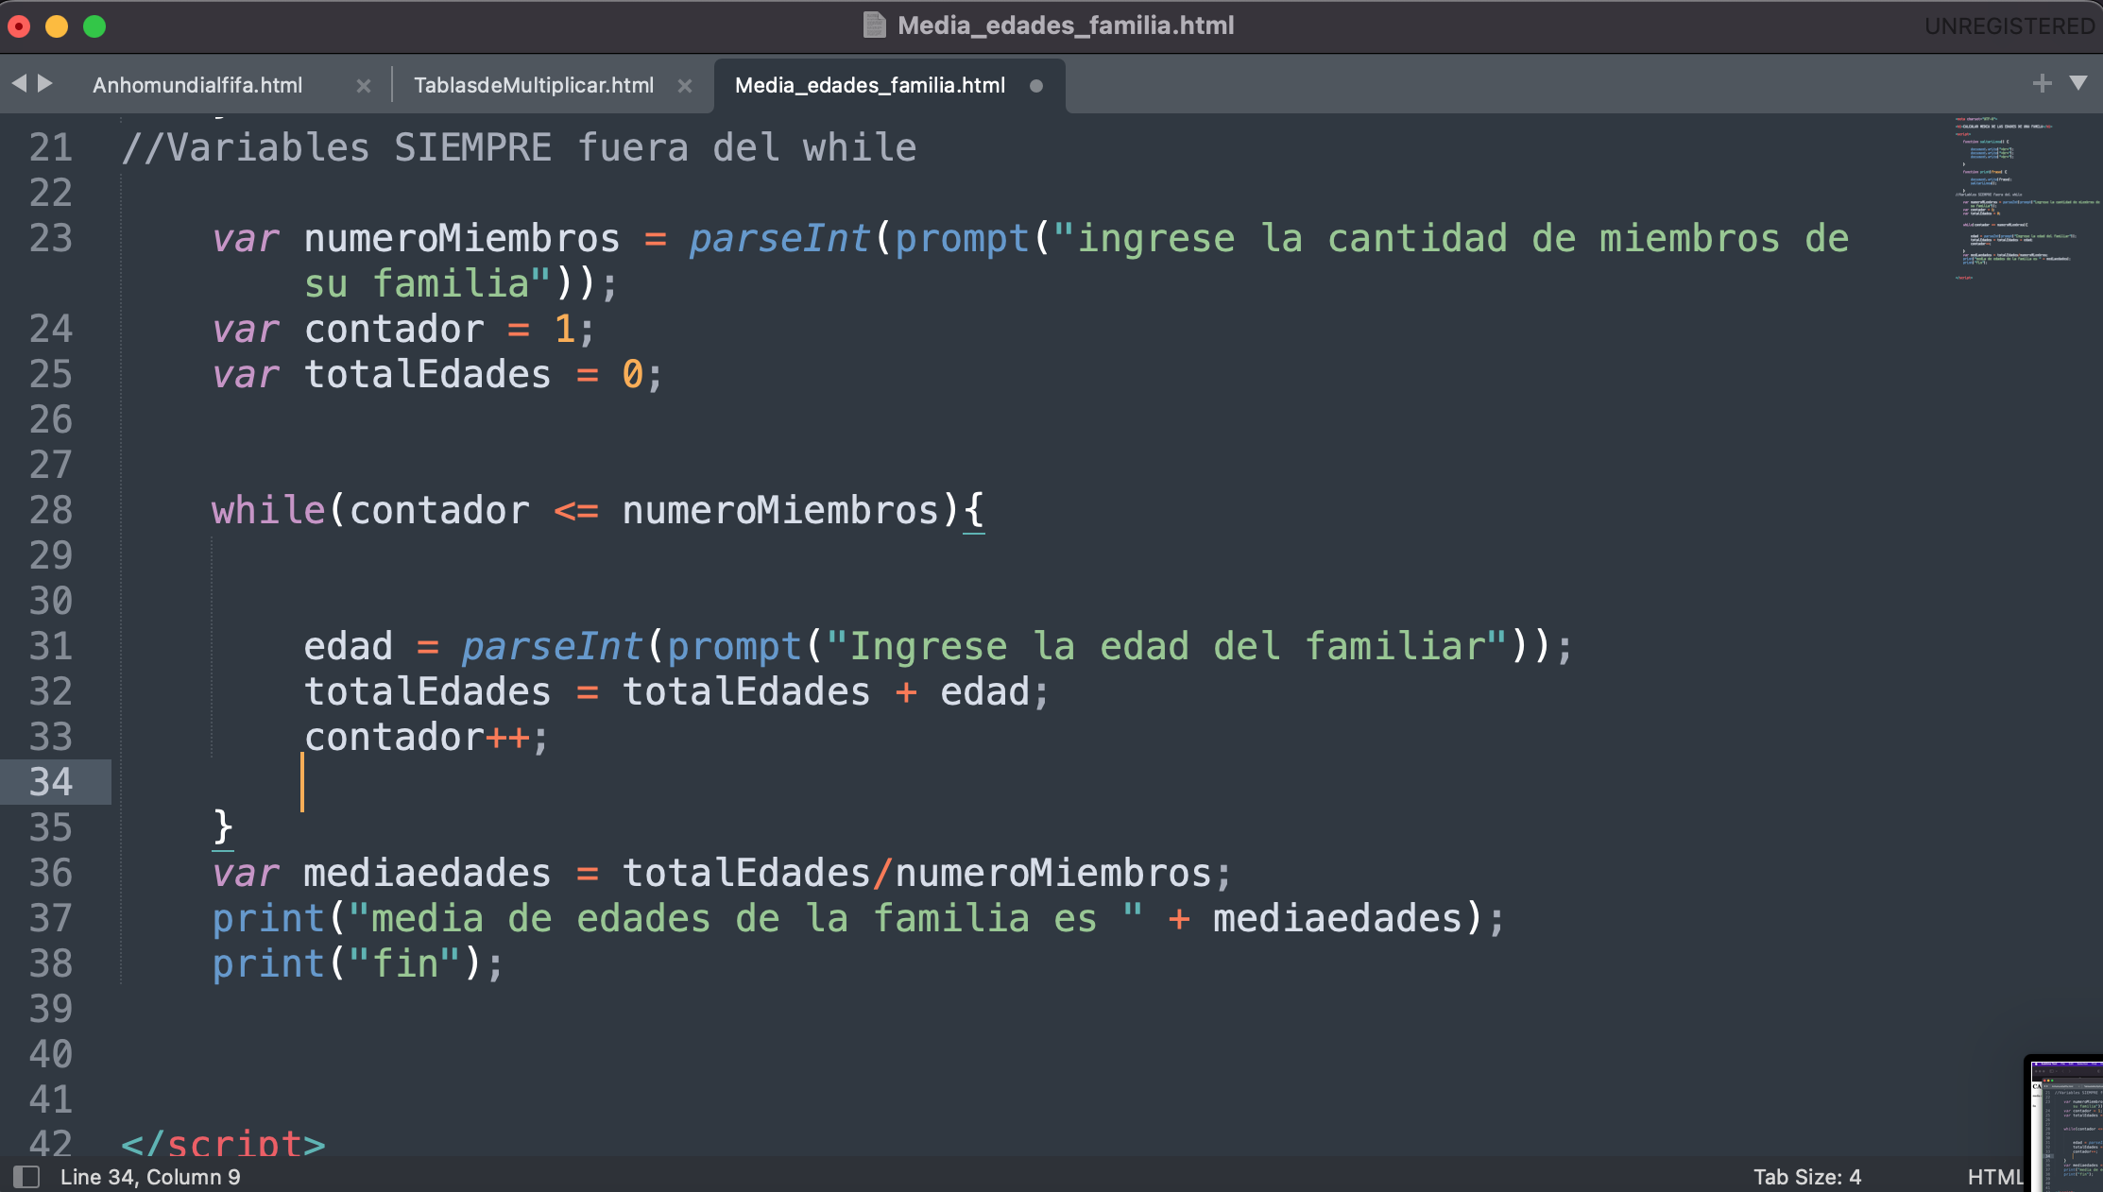
Task: Click the string "Ingrese la edad del familiar"
Action: pyautogui.click(x=1166, y=646)
